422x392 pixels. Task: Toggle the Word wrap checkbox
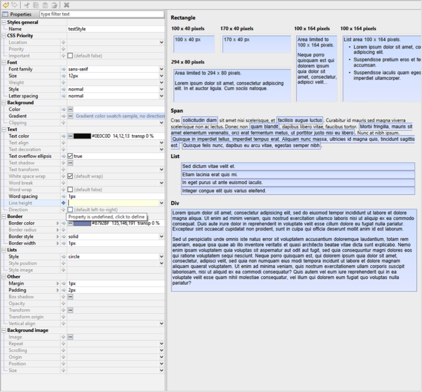(x=70, y=190)
